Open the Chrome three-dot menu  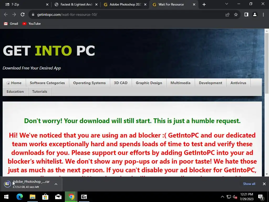(263, 15)
